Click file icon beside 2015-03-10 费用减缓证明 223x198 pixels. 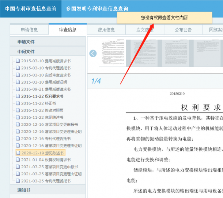click(18, 82)
